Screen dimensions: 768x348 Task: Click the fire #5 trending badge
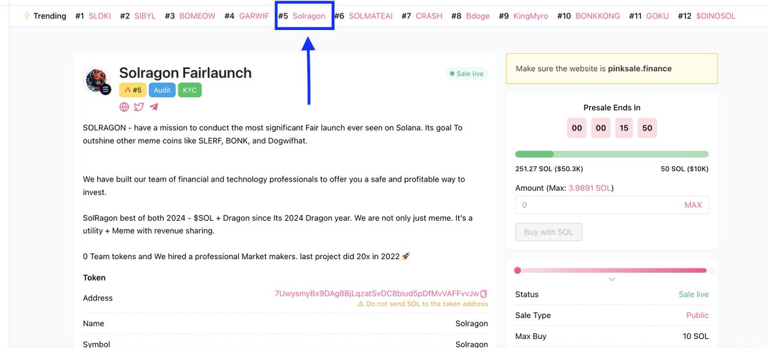(132, 90)
